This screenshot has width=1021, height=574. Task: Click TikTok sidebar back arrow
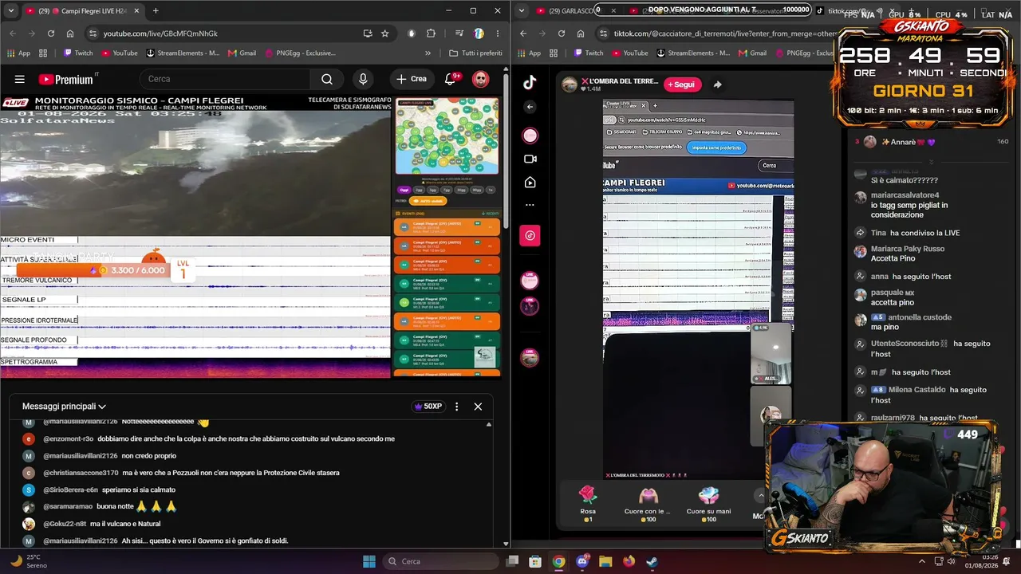tap(530, 107)
